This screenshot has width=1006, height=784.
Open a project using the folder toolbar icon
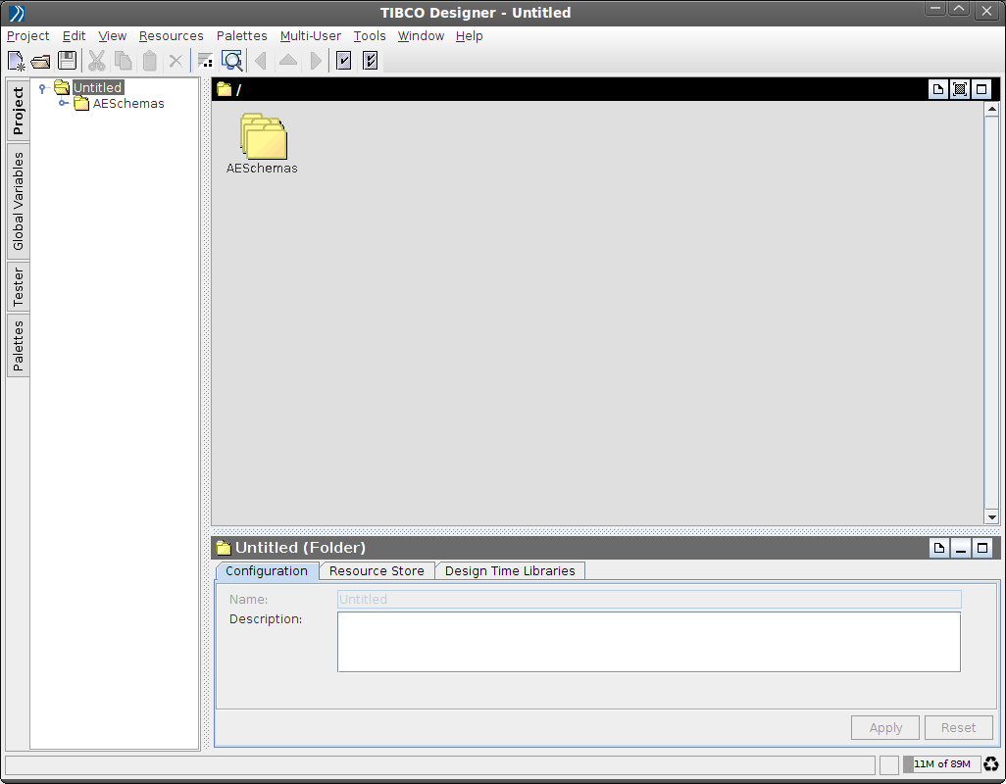[41, 61]
